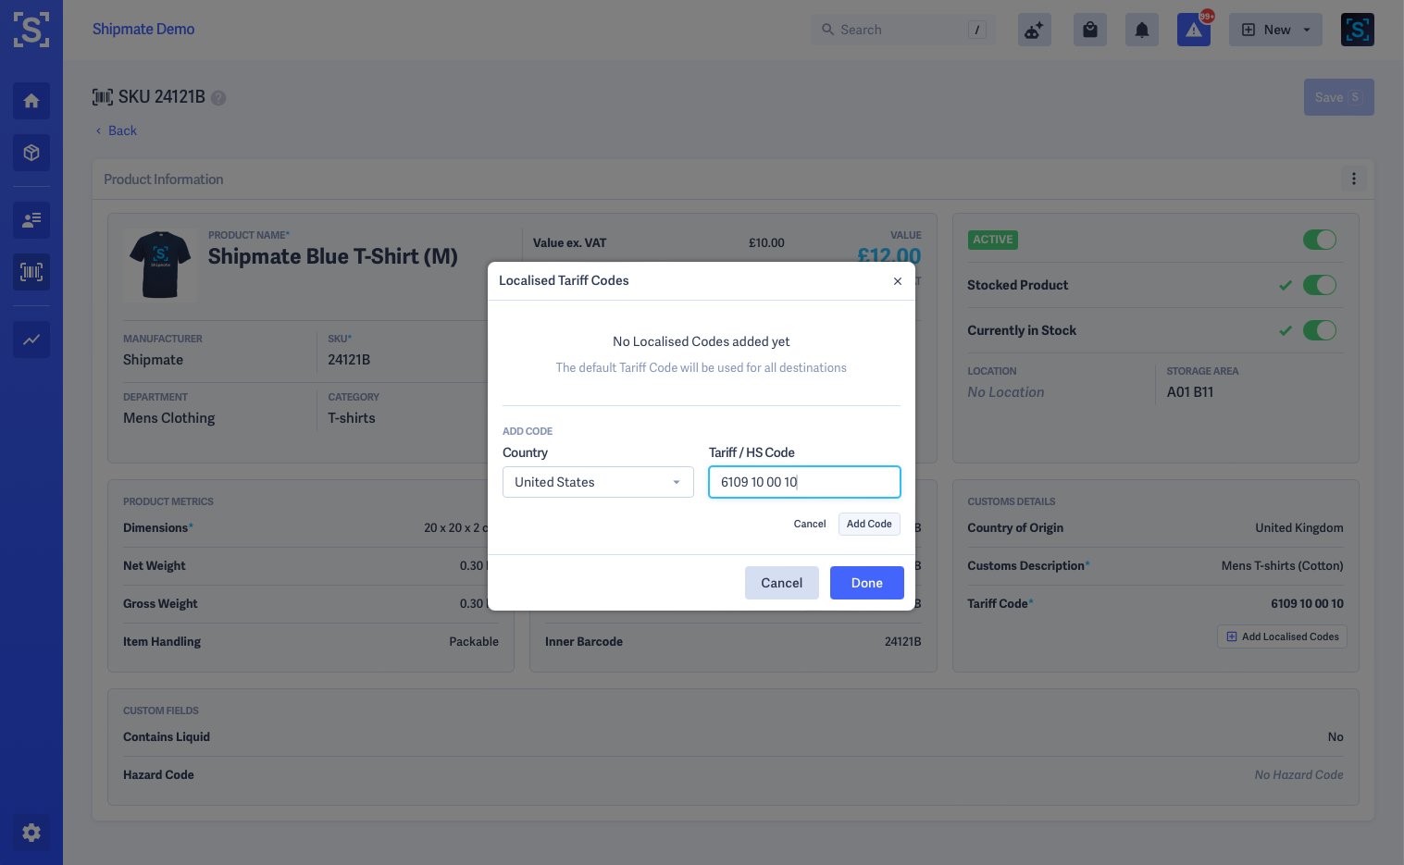Image resolution: width=1404 pixels, height=865 pixels.
Task: Open the settings gear in sidebar
Action: 31,833
